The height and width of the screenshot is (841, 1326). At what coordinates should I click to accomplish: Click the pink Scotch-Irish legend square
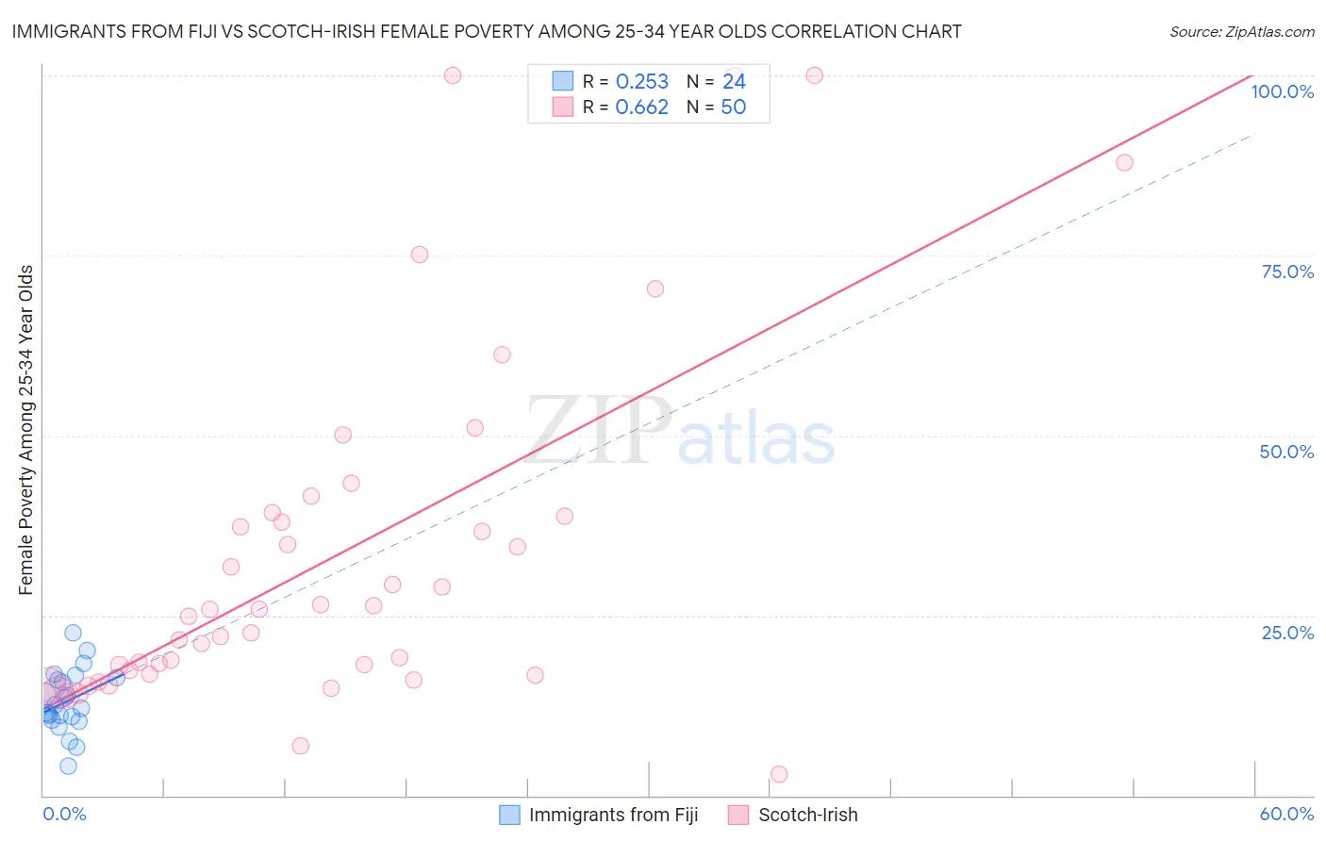point(738,815)
